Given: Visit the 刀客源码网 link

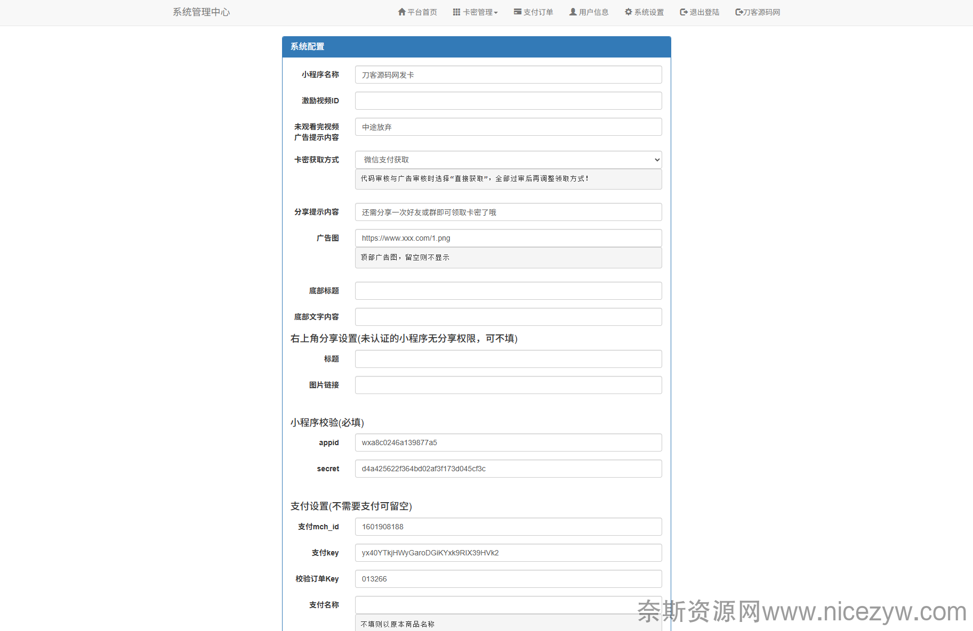Looking at the screenshot, I should pos(758,12).
